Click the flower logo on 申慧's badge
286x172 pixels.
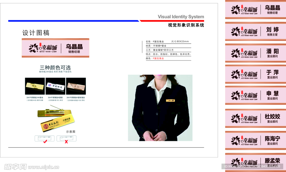click(236, 95)
